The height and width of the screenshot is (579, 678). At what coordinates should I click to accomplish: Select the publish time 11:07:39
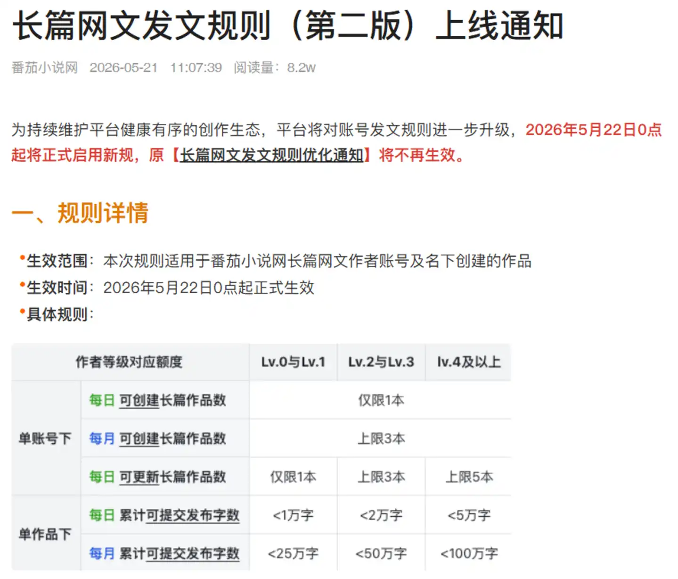point(196,67)
